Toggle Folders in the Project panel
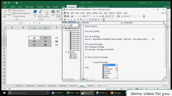The width and height of the screenshot is (172, 96). click(71, 25)
